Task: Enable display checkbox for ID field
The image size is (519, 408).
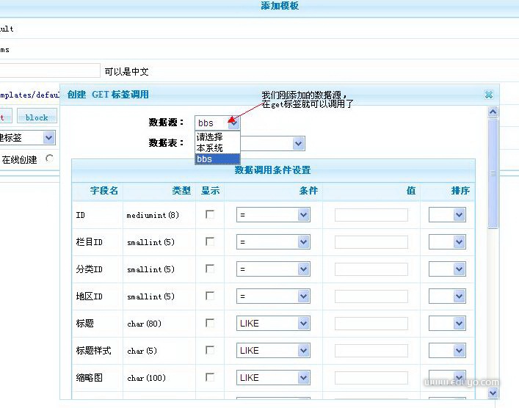Action: (210, 214)
